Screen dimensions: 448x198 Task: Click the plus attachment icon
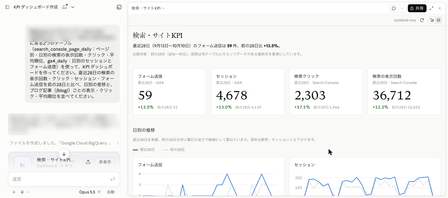pos(14,192)
